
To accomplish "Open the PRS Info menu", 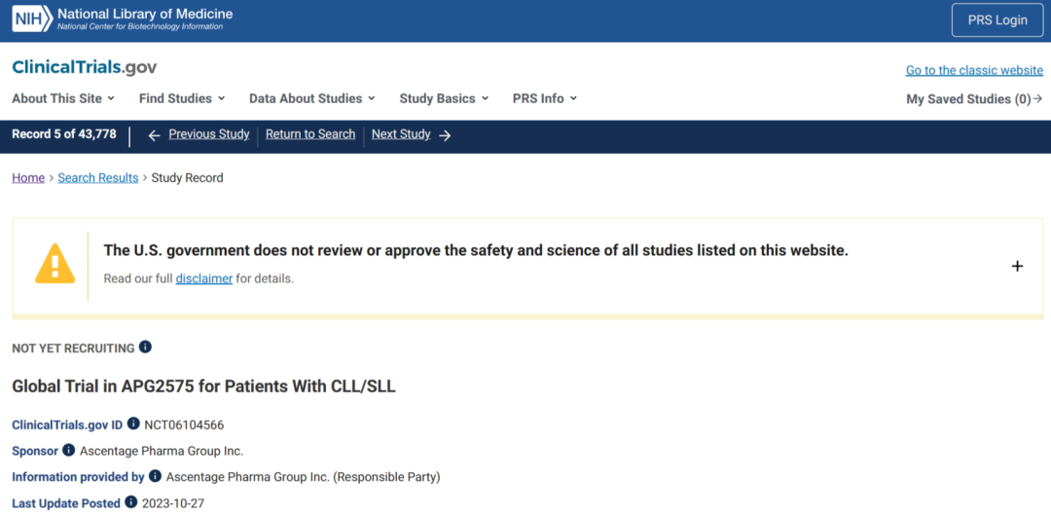I will click(x=545, y=98).
